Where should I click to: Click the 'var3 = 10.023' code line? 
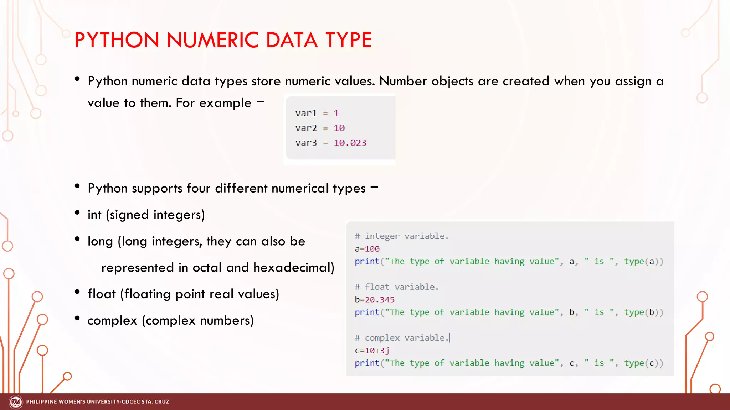pos(330,143)
